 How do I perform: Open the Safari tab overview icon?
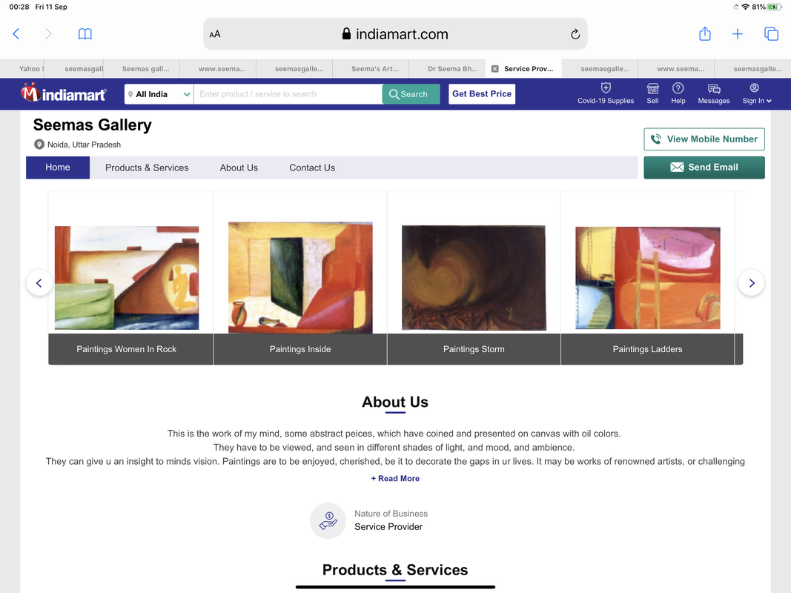tap(771, 34)
